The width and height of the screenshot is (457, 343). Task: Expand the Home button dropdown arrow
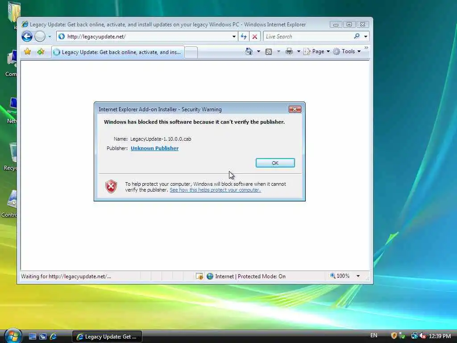pyautogui.click(x=258, y=52)
